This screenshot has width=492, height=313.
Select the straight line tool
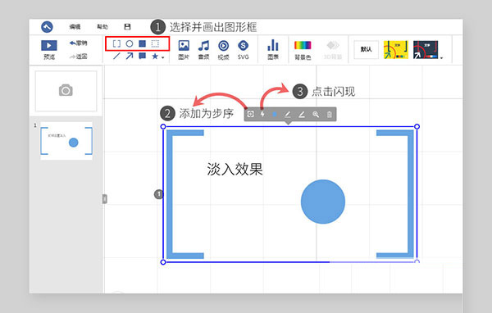tap(116, 57)
